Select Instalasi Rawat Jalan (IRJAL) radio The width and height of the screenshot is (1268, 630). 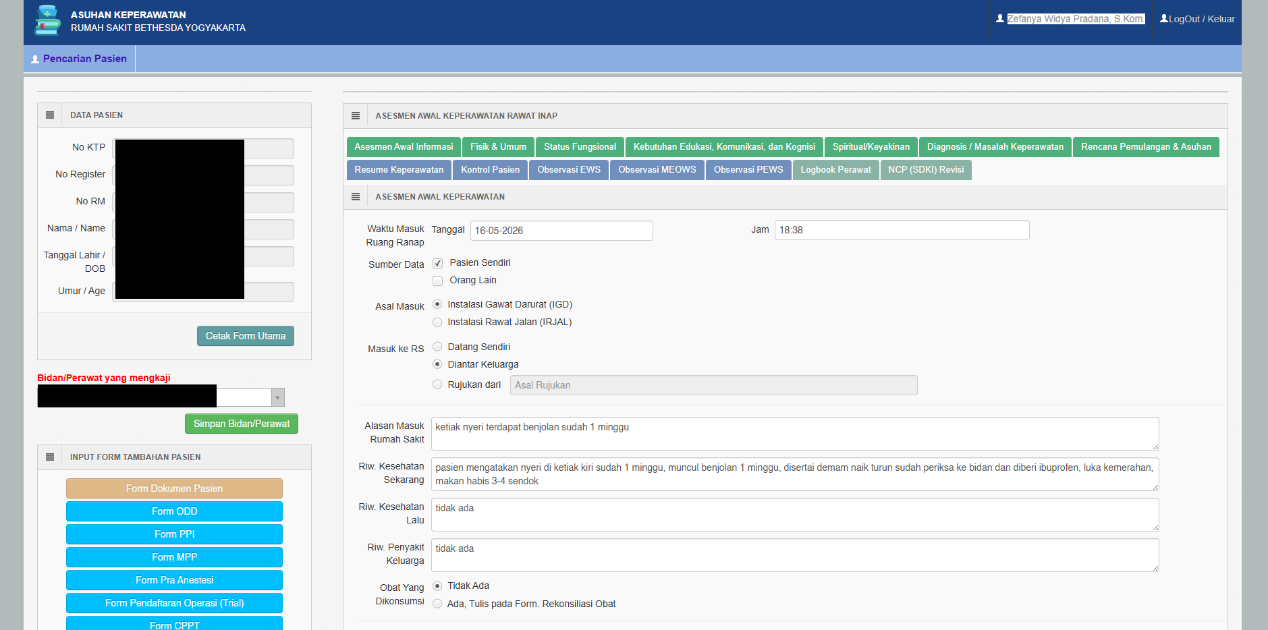(437, 322)
